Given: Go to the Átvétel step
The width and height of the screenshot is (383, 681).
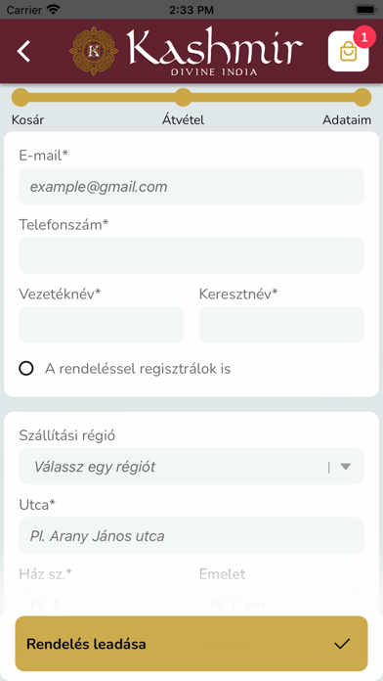Looking at the screenshot, I should (x=183, y=120).
